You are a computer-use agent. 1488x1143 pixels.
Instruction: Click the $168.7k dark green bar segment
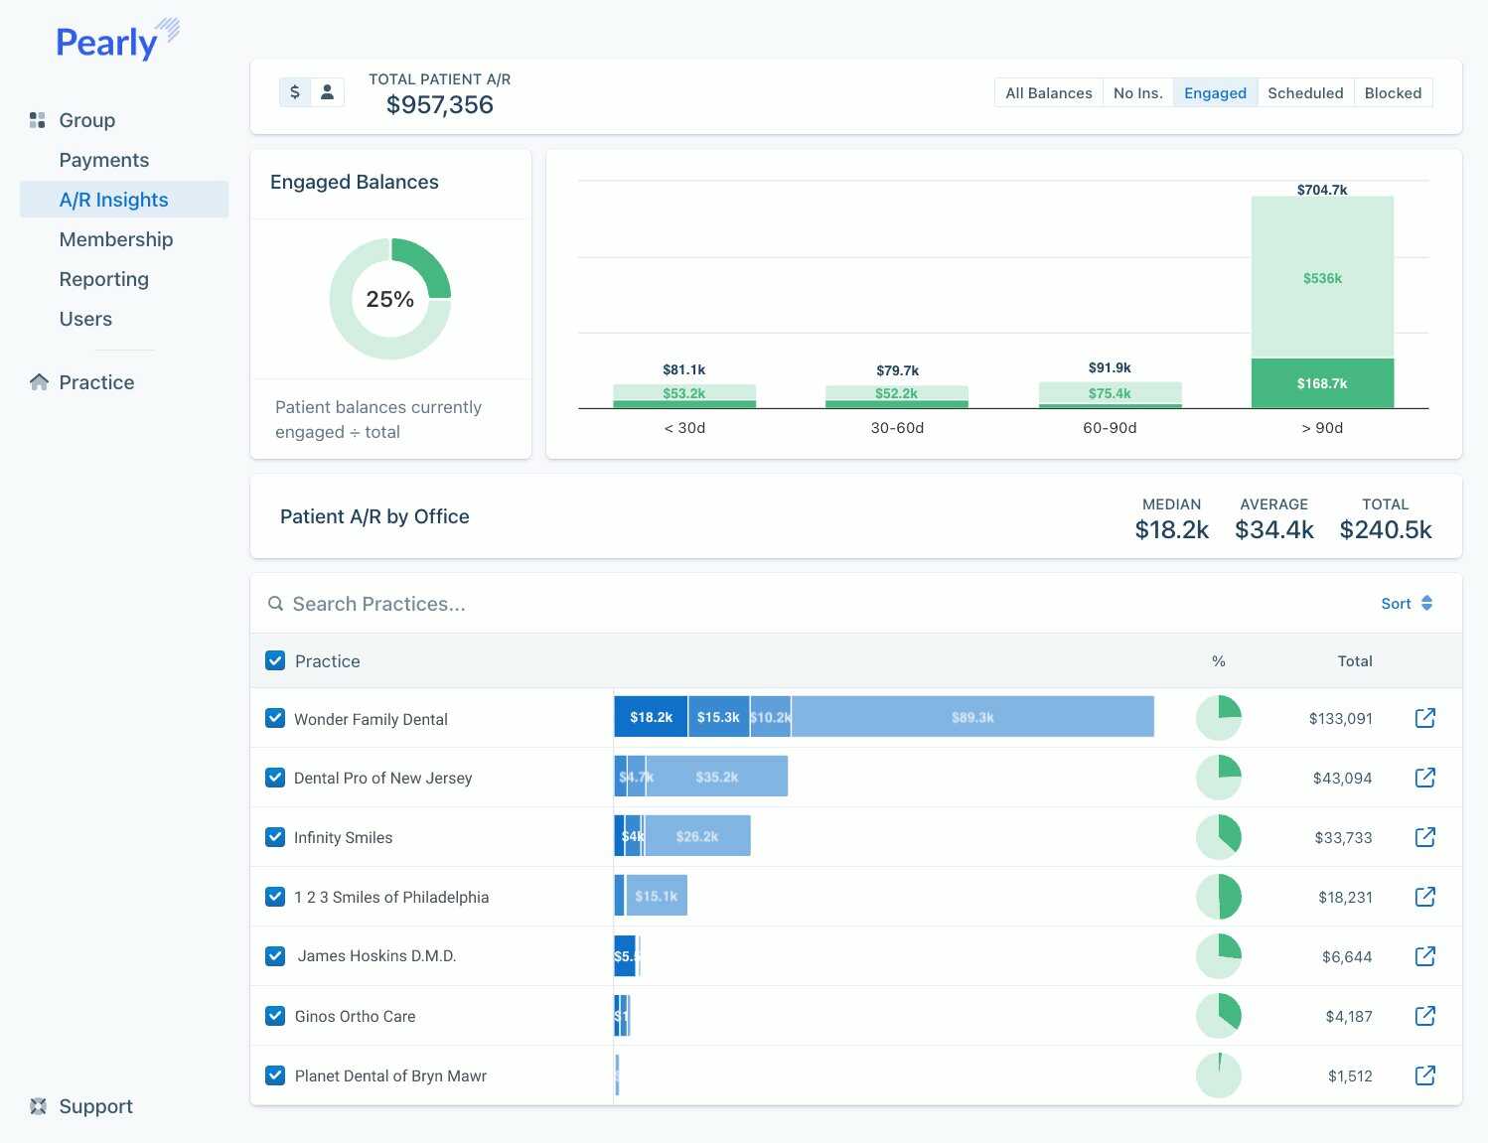click(x=1322, y=383)
